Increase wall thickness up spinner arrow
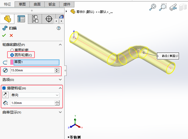The image size is (188, 139). click(57, 102)
